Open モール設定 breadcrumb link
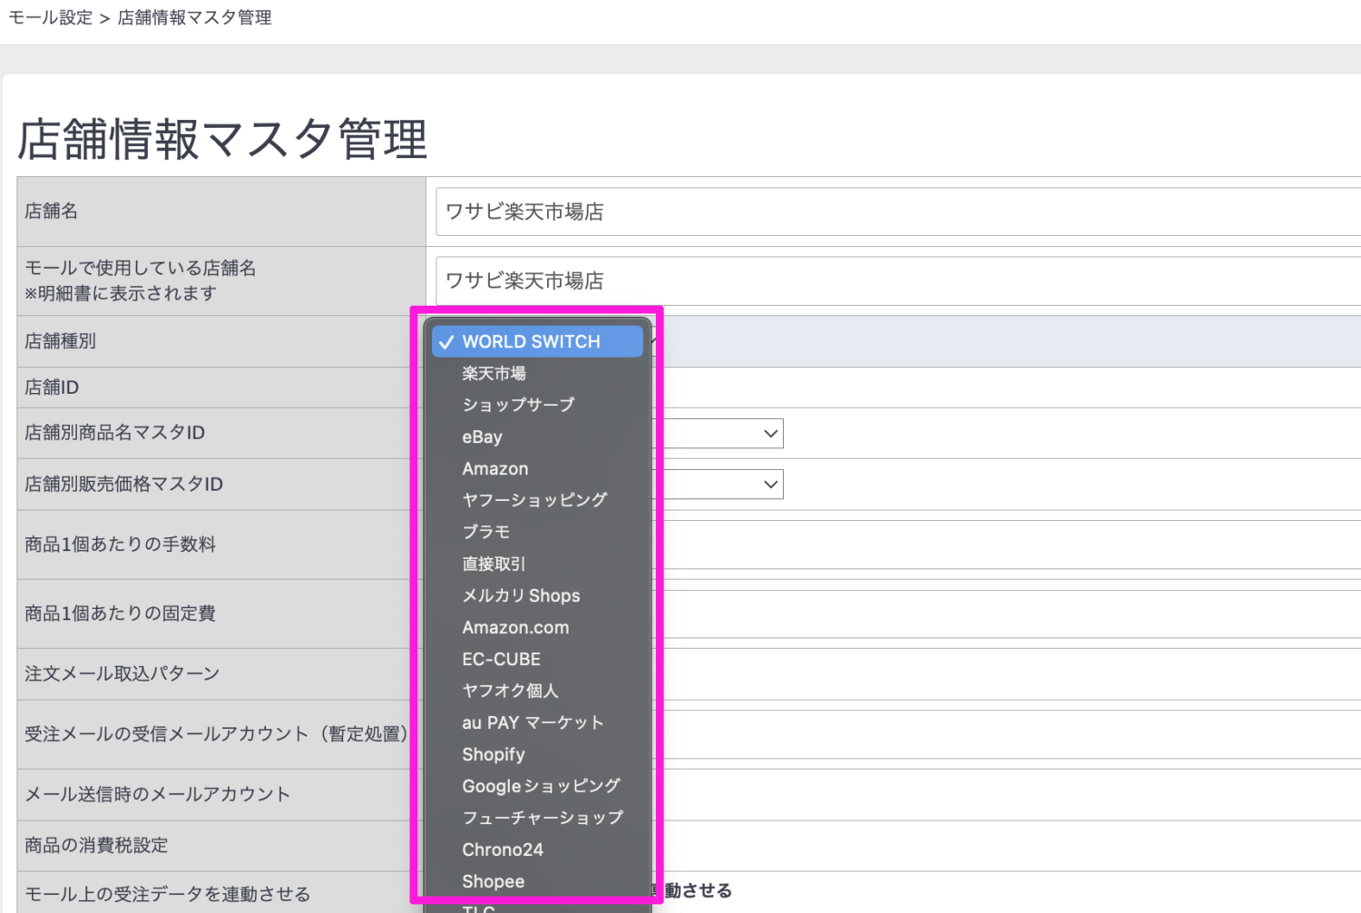 (x=50, y=17)
